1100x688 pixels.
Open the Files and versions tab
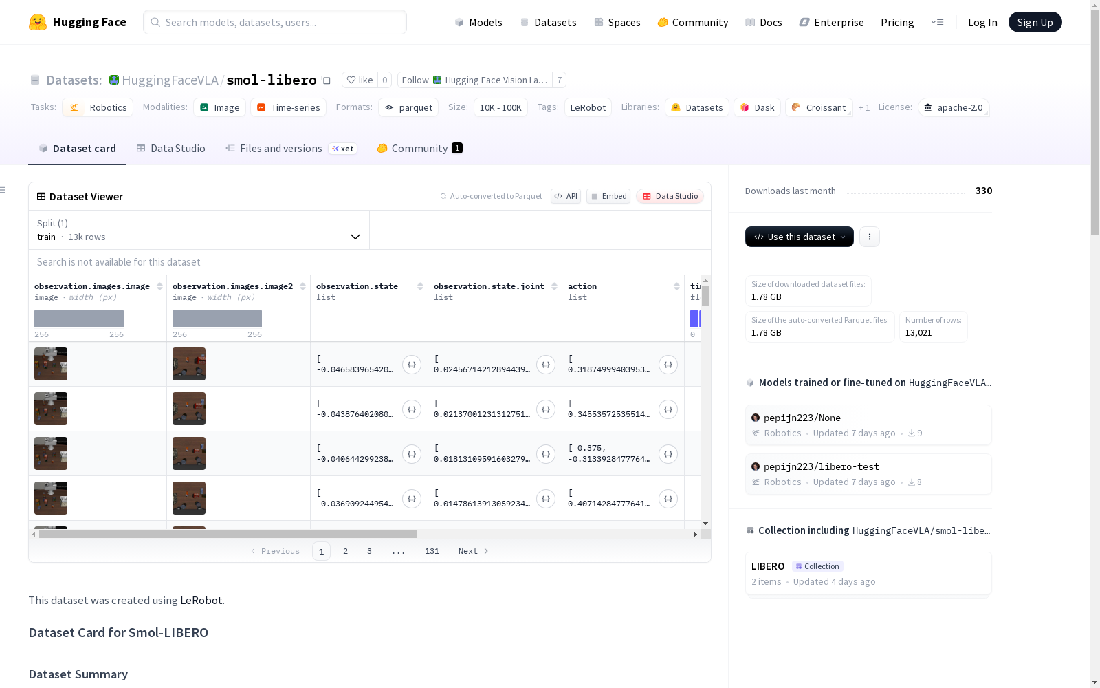pos(291,149)
